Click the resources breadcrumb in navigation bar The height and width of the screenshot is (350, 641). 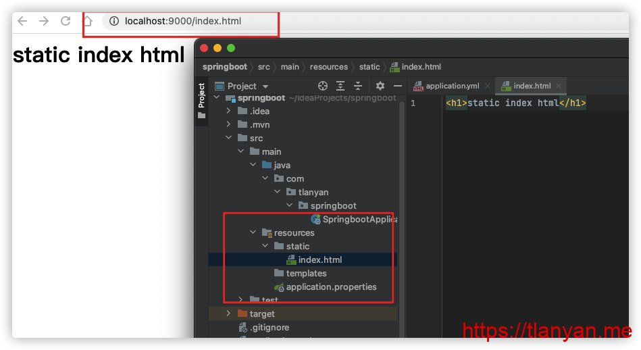click(329, 67)
